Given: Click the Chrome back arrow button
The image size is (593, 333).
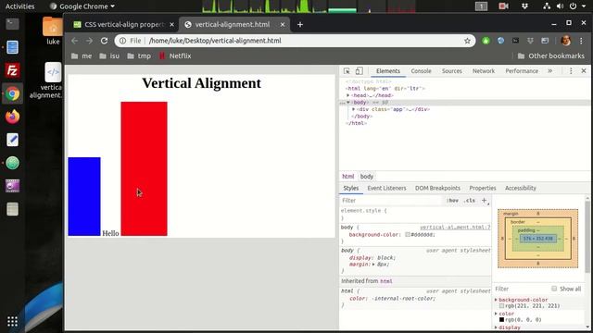Looking at the screenshot, I should 74,41.
